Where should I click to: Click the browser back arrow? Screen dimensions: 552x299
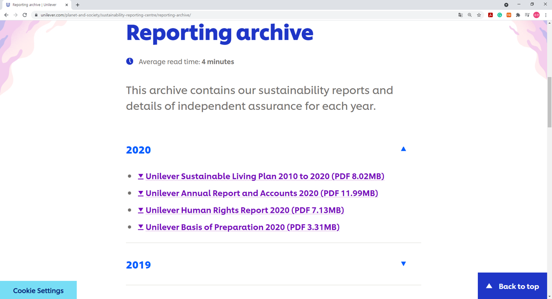(6, 15)
